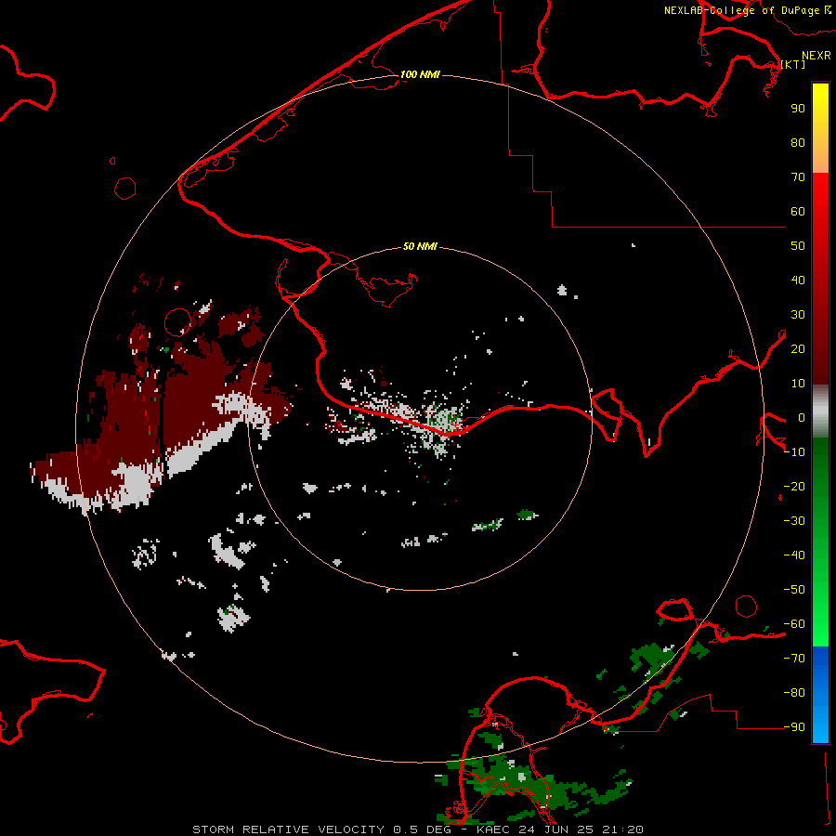Click the "70" velocity scale value
This screenshot has height=836, width=836.
pos(798,177)
